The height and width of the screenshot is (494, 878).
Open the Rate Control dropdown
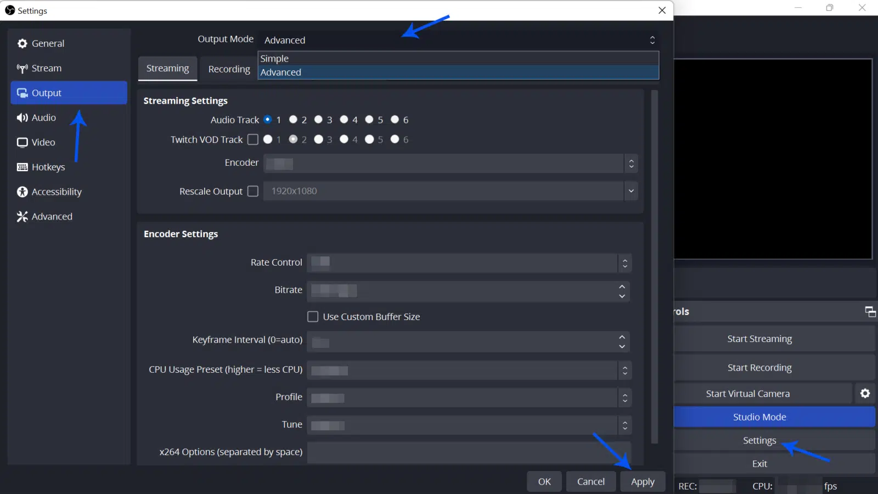point(624,263)
